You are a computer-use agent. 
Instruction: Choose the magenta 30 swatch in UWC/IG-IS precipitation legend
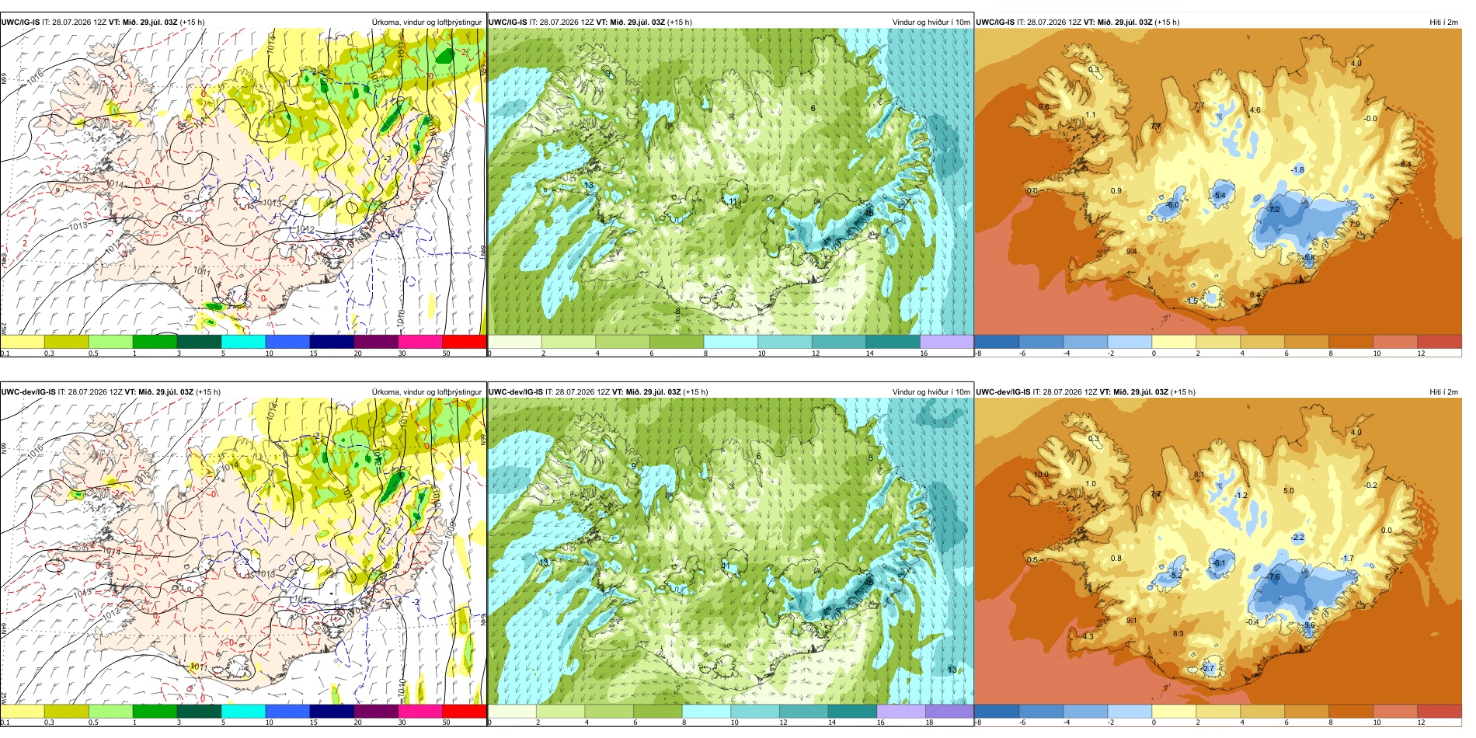click(x=420, y=342)
